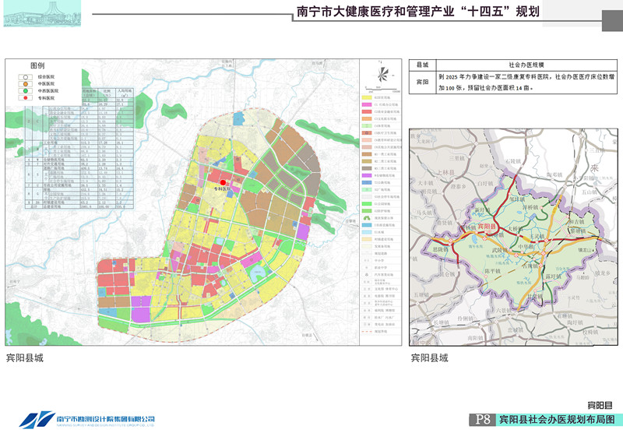Click the building sketch in the top-left header

(42, 13)
